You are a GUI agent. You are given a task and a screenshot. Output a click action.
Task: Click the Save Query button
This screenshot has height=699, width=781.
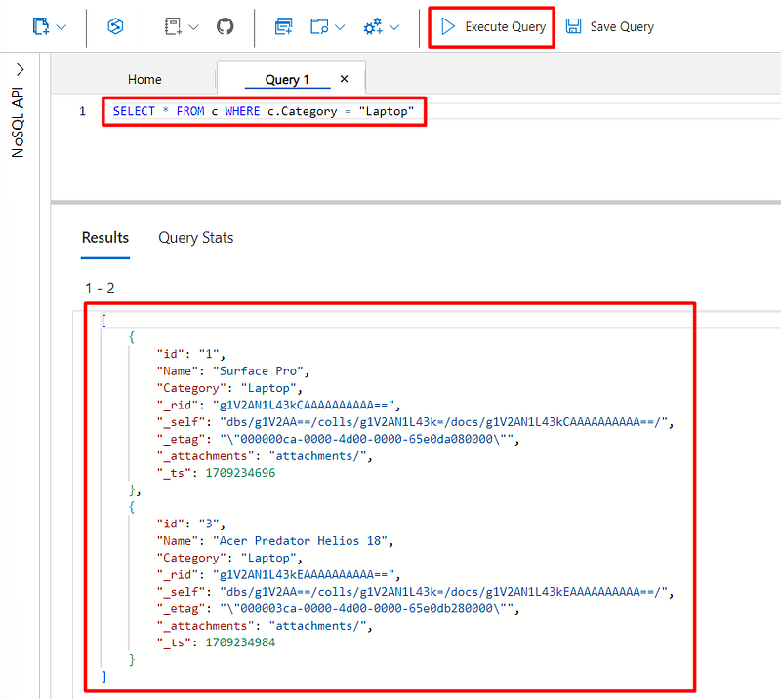[x=610, y=27]
